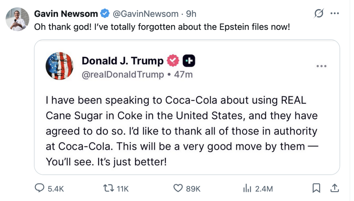
Task: Expand options via the ellipsis next to the views
Action: pyautogui.click(x=334, y=13)
